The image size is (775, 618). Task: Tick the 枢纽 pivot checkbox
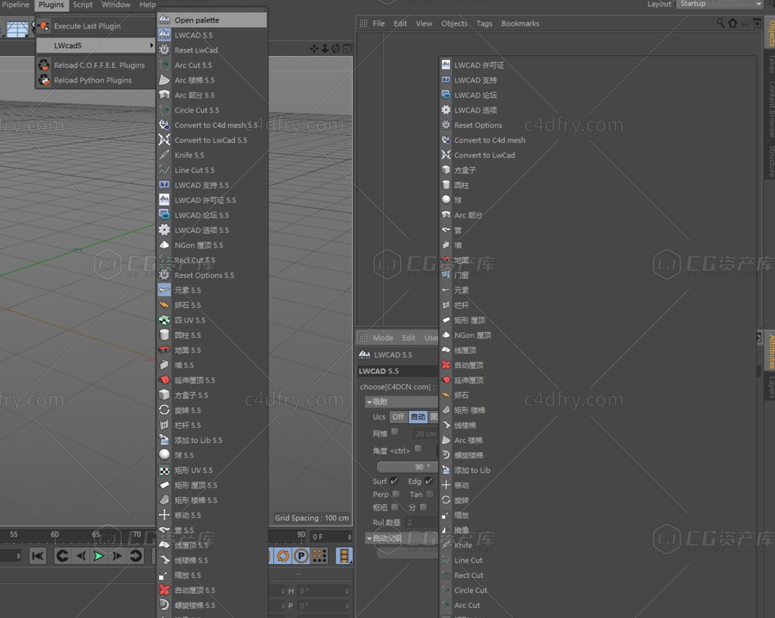(x=395, y=507)
